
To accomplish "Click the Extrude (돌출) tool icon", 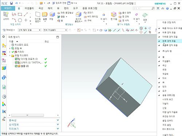I will (x=45, y=15).
